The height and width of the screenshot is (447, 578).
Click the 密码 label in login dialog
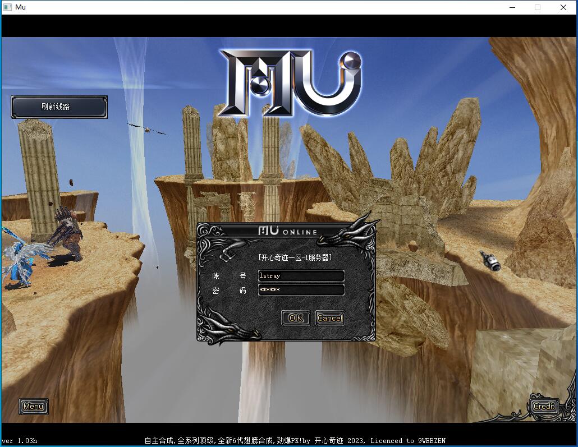tap(229, 291)
